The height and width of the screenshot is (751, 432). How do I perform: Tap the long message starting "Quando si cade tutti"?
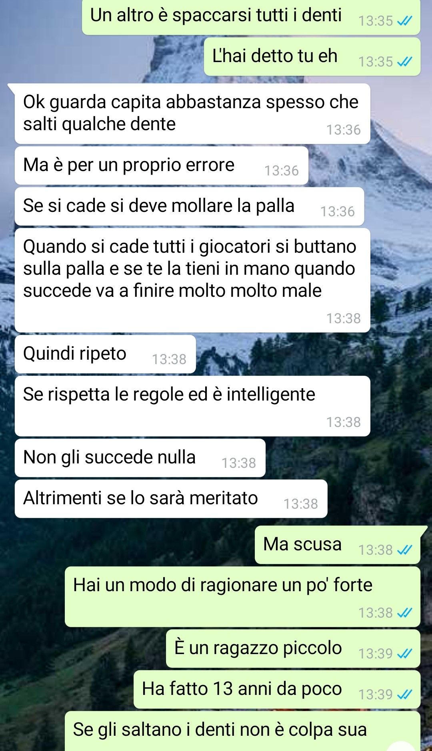(x=192, y=280)
